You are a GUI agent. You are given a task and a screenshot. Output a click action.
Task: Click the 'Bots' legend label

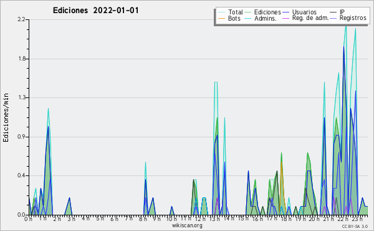pyautogui.click(x=234, y=18)
